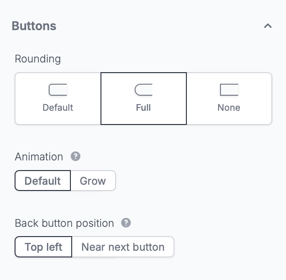Click the Animation label text
Screen dimensions: 286x280
click(39, 156)
